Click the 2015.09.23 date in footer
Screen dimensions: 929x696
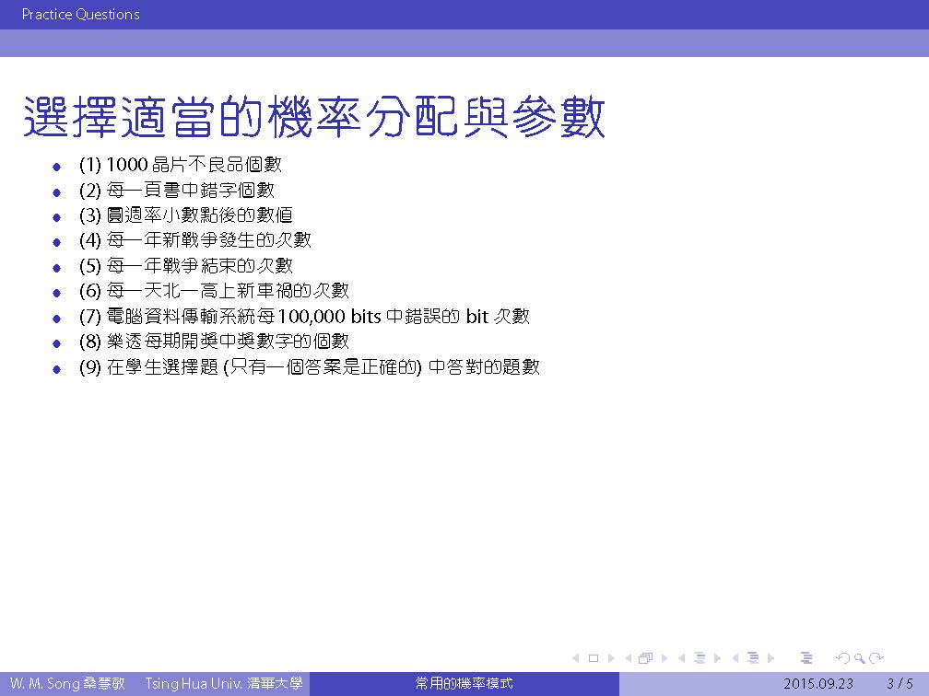818,684
